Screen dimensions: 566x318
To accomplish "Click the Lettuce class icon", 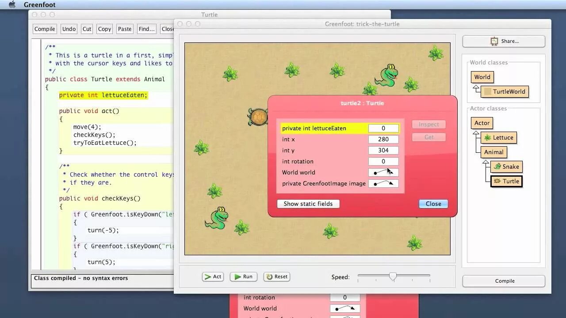I will click(488, 137).
